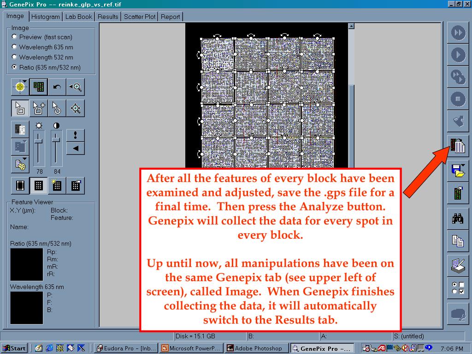Click the undo arrow button
The width and height of the screenshot is (472, 354).
(x=57, y=87)
